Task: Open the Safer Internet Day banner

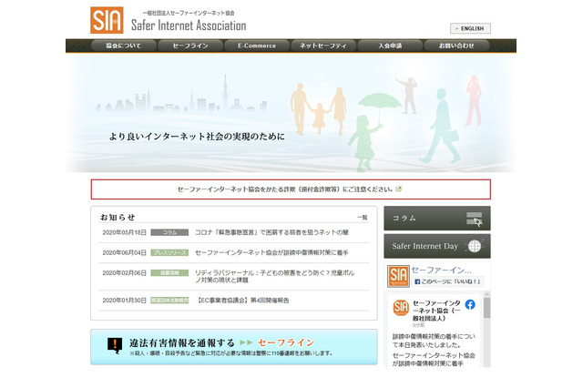Action: (x=437, y=246)
